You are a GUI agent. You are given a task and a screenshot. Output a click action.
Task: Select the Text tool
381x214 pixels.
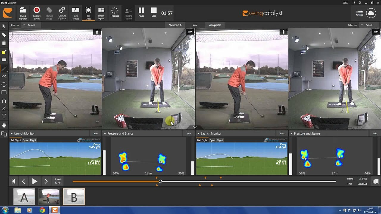pos(4,116)
